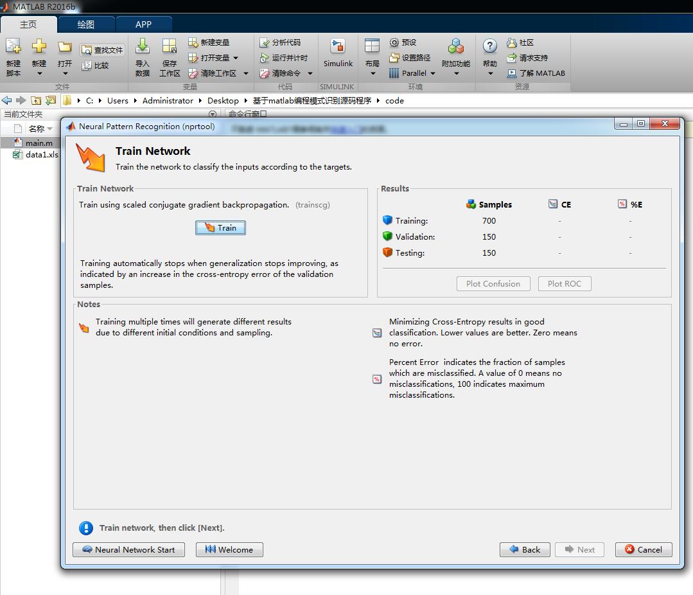Click the greyed-out Next button
693x595 pixels.
click(579, 549)
